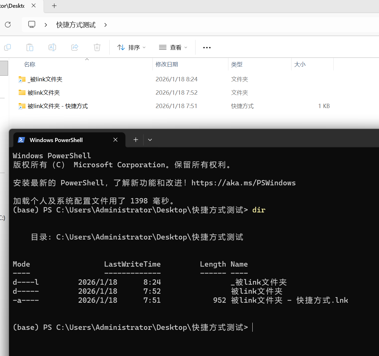This screenshot has height=356, width=379.
Task: Close the Explorer tab ending in Deskt
Action: (34, 6)
